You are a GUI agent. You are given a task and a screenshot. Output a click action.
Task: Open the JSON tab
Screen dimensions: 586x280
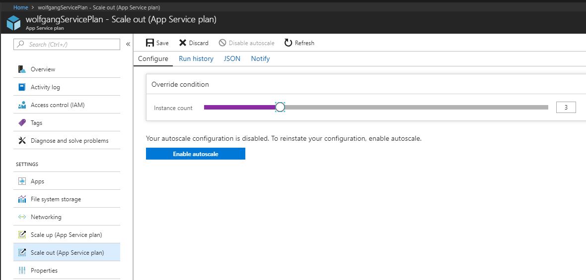(232, 58)
